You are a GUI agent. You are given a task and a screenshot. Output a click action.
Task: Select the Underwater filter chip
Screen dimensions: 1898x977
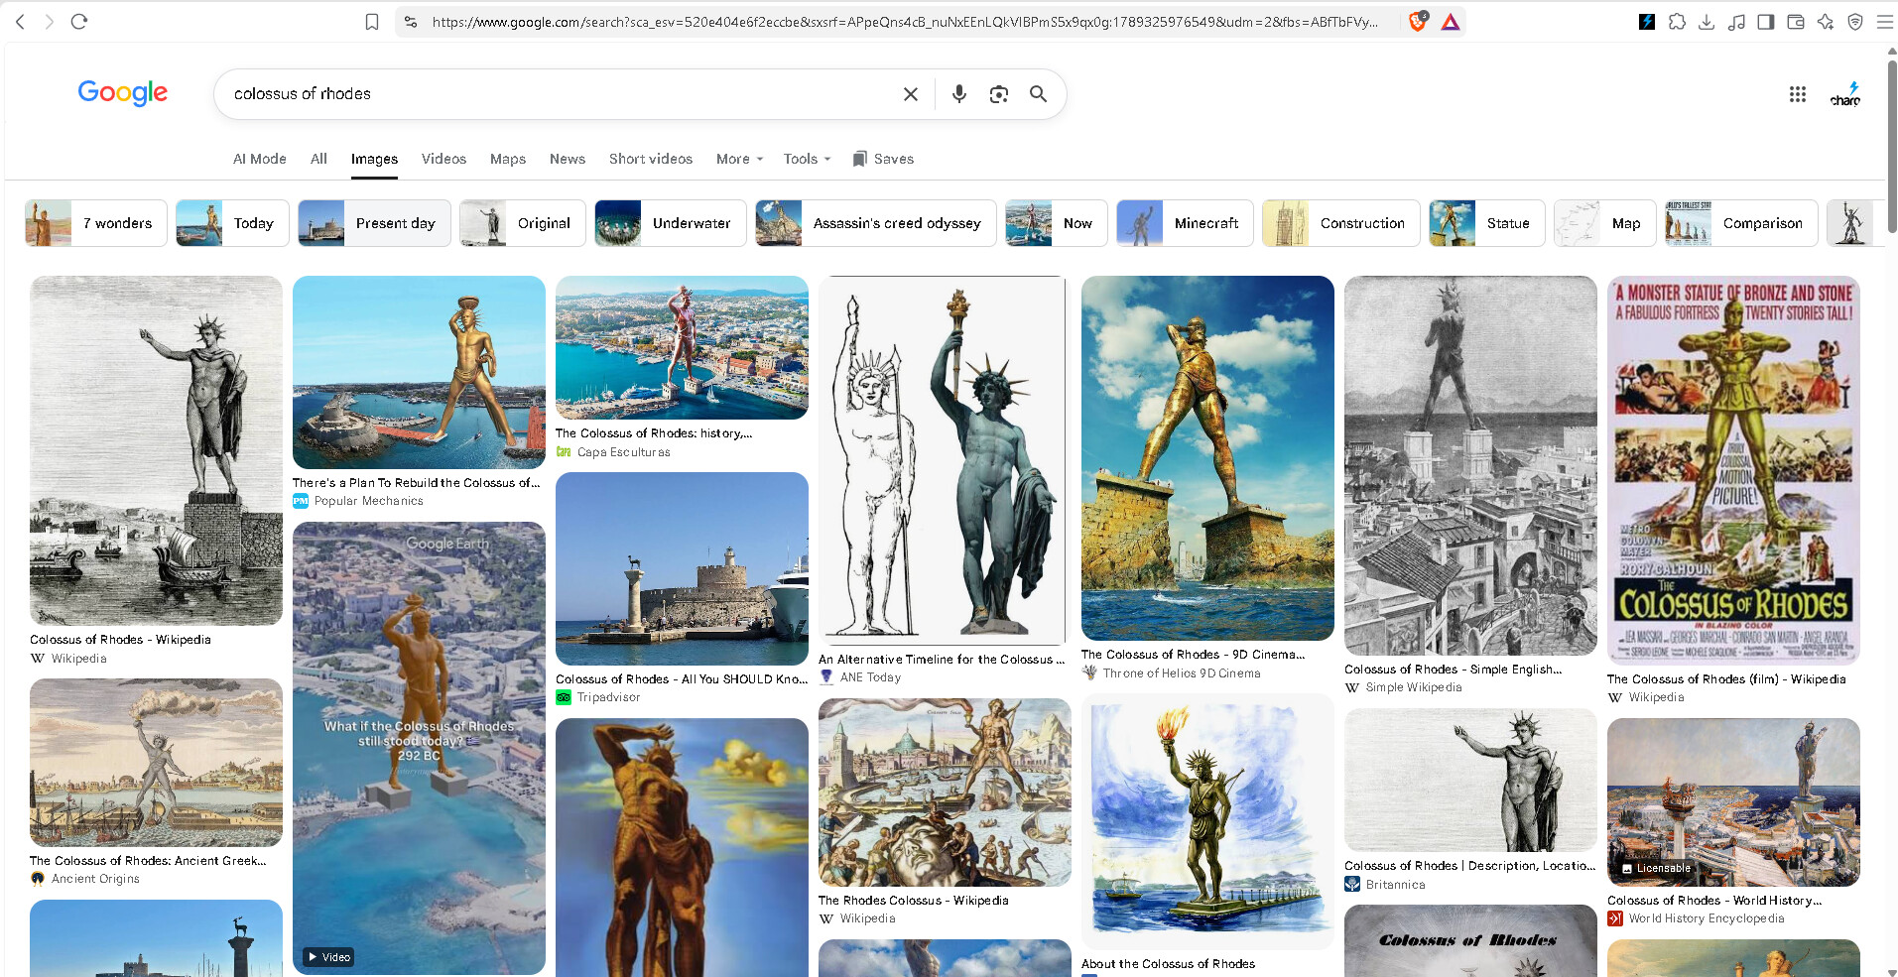coord(670,223)
